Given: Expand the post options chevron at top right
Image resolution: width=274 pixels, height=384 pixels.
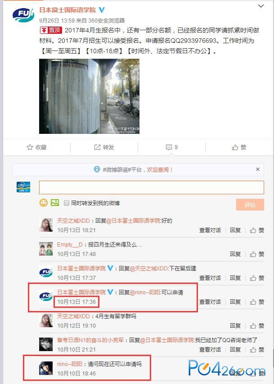Looking at the screenshot, I should click(x=261, y=6).
